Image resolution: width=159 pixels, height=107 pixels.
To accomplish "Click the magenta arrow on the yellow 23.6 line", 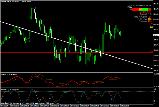I will [23, 28].
